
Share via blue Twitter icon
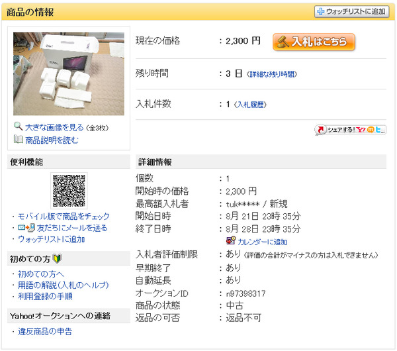378,130
